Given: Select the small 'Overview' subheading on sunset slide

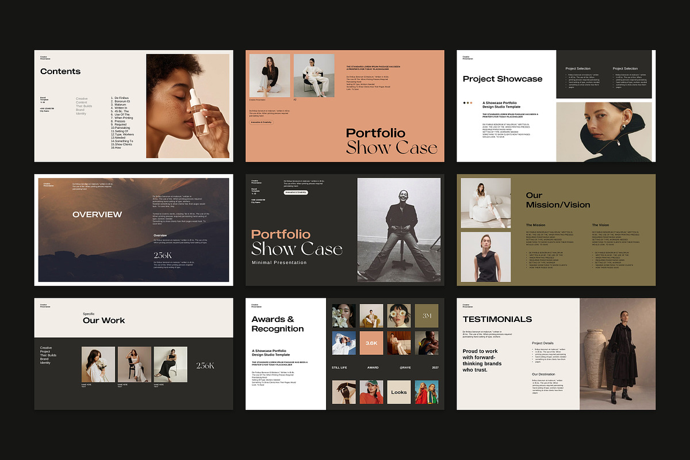Looking at the screenshot, I should pos(160,235).
